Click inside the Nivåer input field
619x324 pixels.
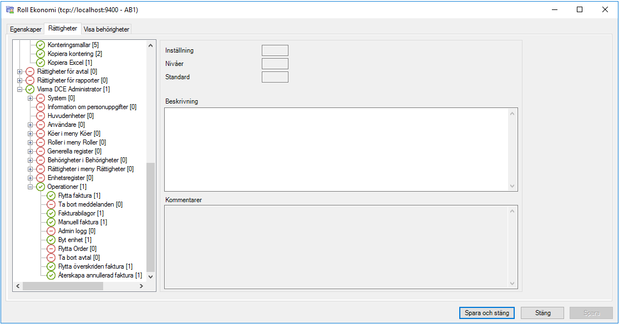click(x=275, y=63)
